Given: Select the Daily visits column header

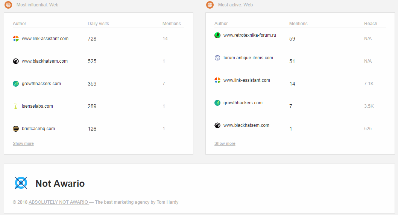Looking at the screenshot, I should pos(98,24).
